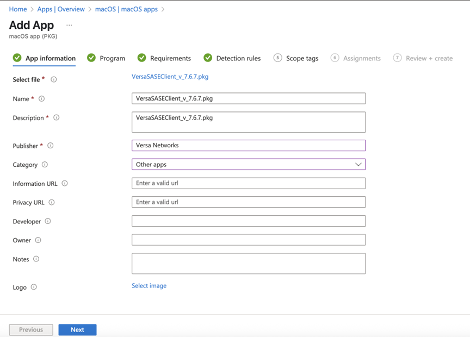Click the Privacy URL input field
The height and width of the screenshot is (337, 470).
pos(249,202)
